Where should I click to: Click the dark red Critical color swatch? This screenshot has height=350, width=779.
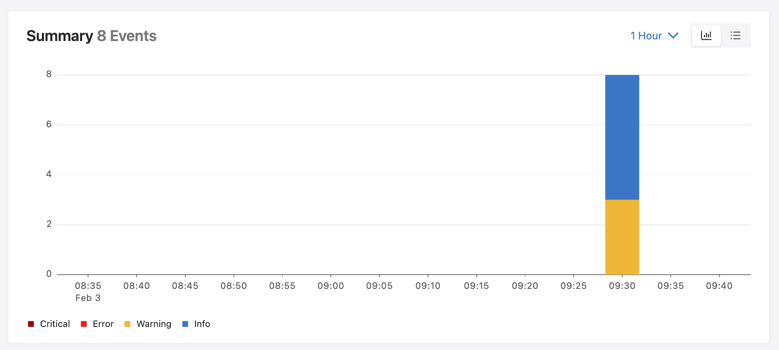[x=31, y=324]
